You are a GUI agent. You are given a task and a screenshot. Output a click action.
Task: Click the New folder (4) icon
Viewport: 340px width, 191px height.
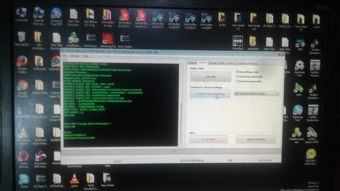[254, 21]
